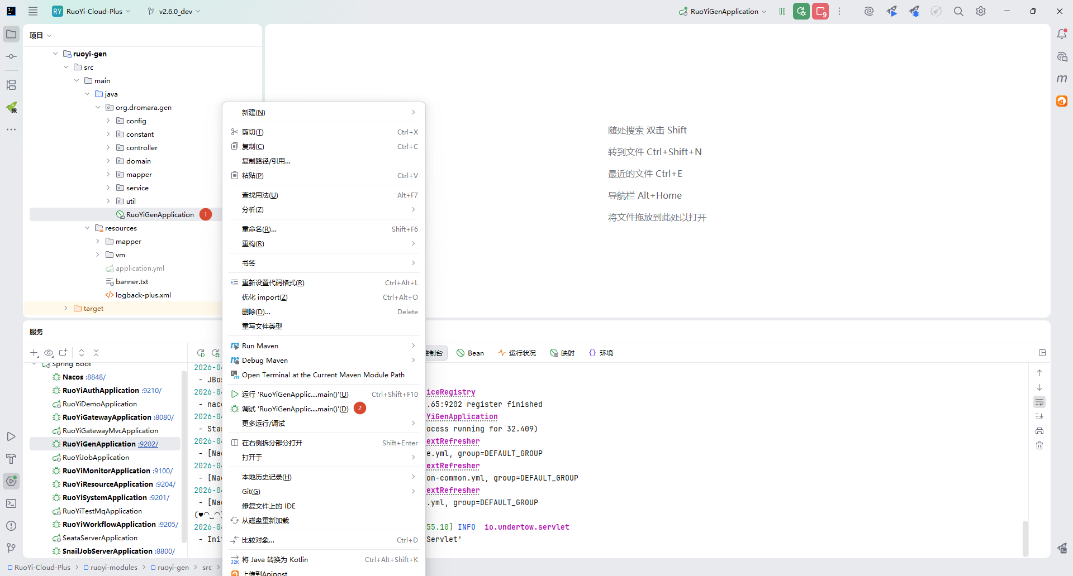Choose Debug 'RuoYiGenApplic....main()' from the context menu
This screenshot has width=1073, height=576.
pyautogui.click(x=295, y=409)
